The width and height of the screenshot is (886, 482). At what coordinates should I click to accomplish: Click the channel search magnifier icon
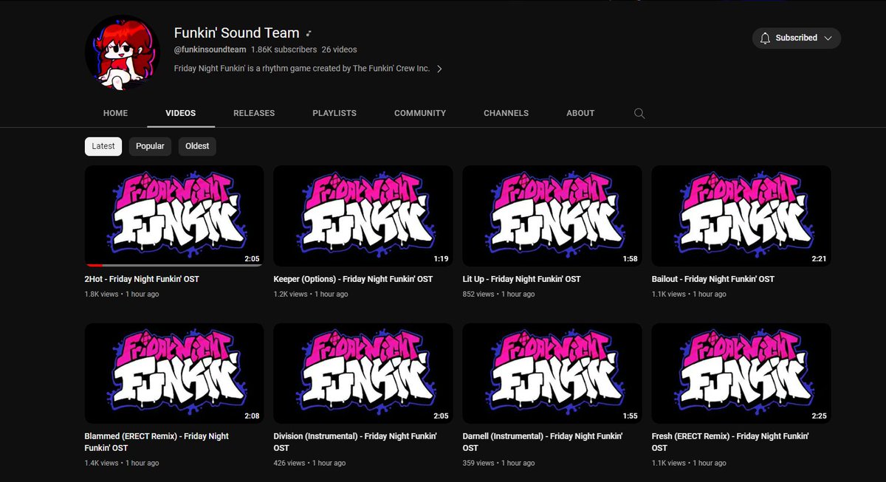639,114
